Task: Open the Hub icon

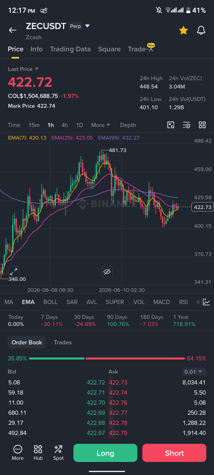Action: pyautogui.click(x=38, y=453)
